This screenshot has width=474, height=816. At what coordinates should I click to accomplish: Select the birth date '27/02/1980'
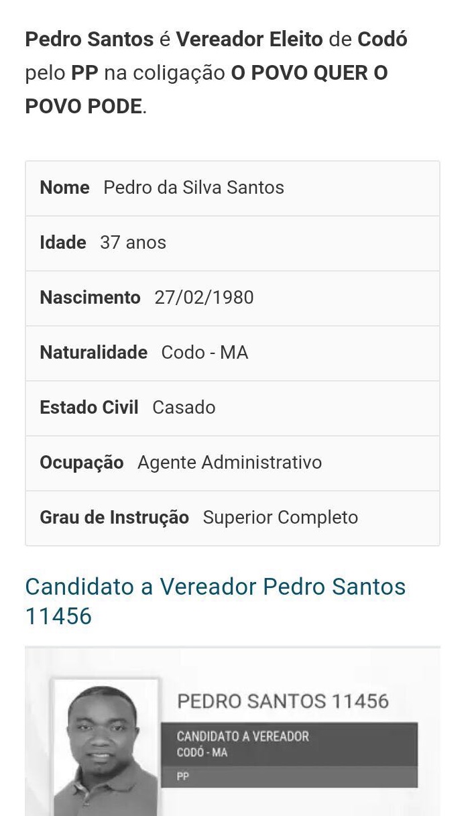pos(204,298)
